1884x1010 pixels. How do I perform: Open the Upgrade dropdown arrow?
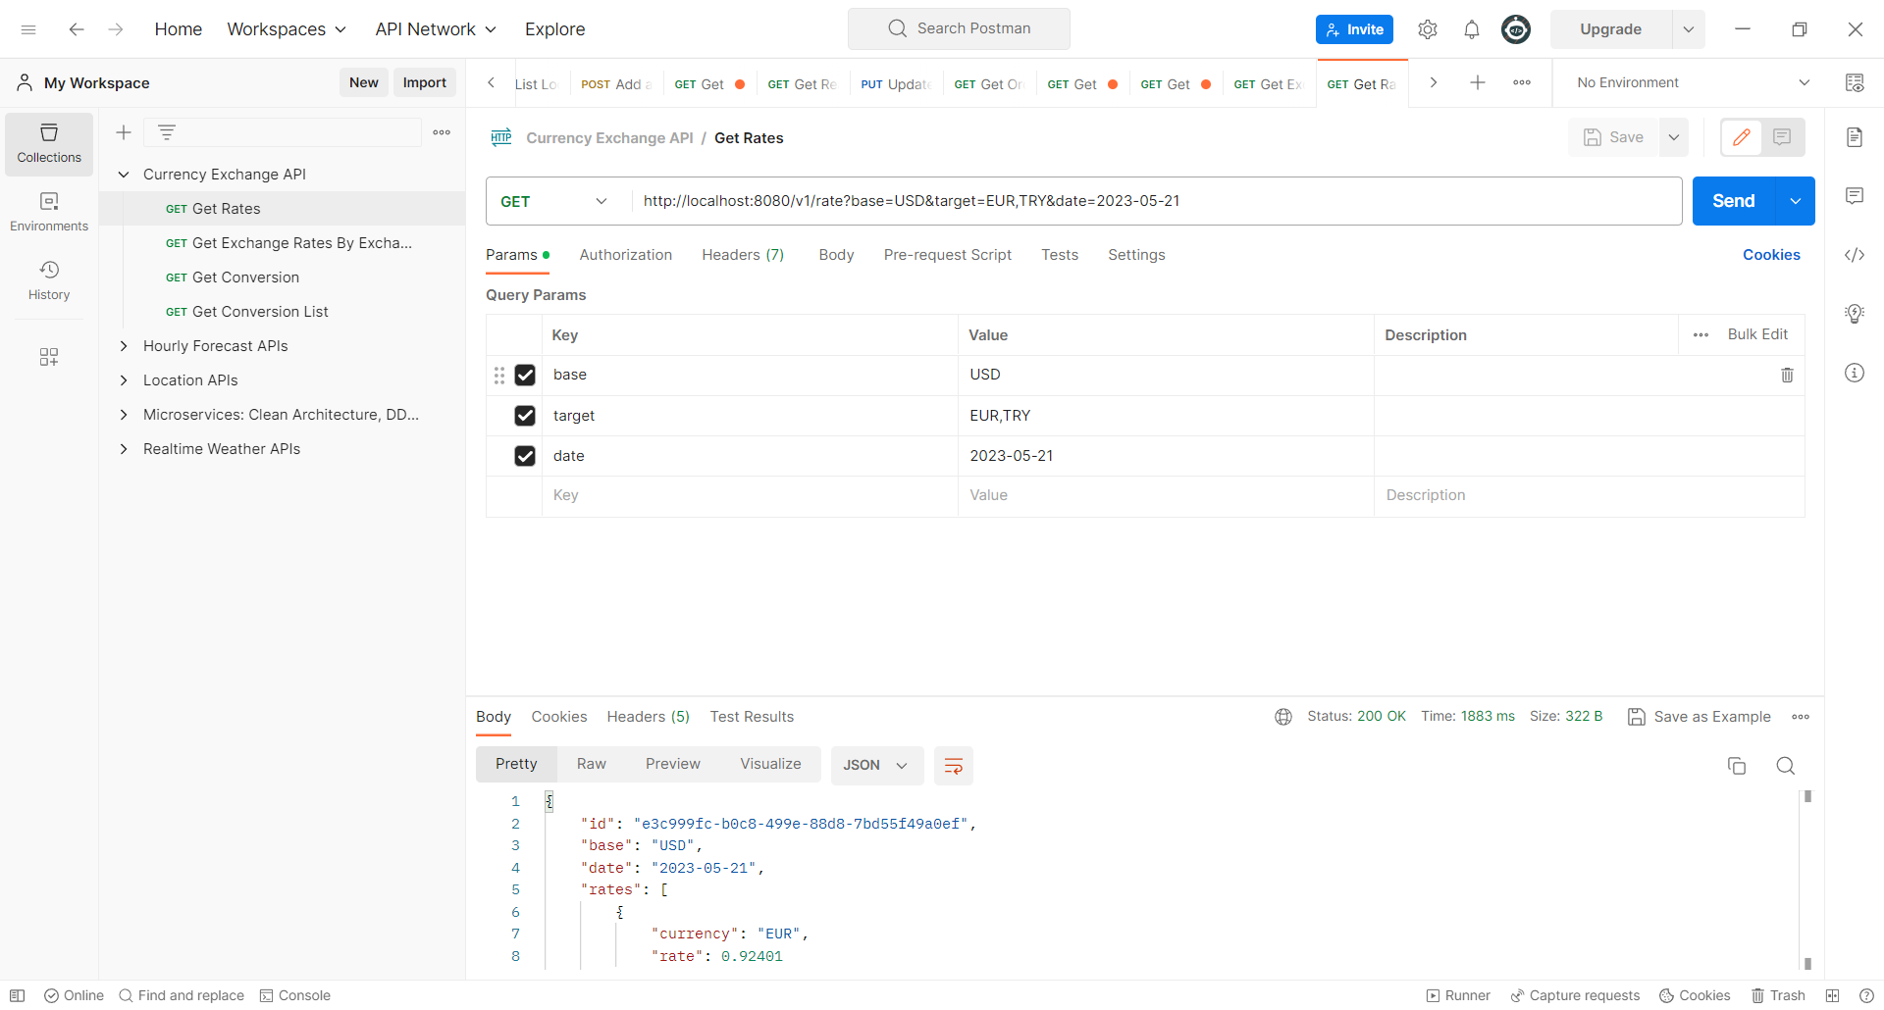pyautogui.click(x=1689, y=29)
